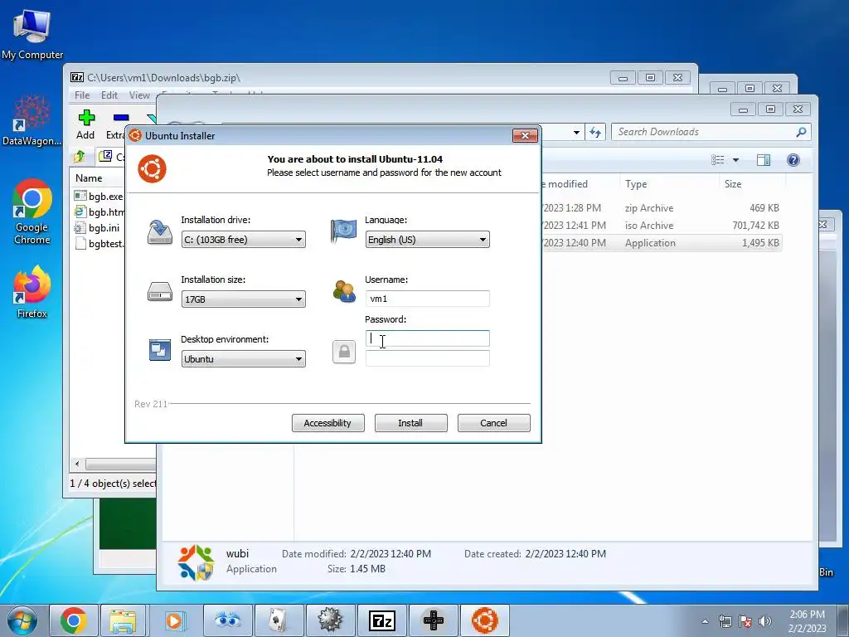Click the Search Downloads box in Explorer
The width and height of the screenshot is (849, 637).
711,132
